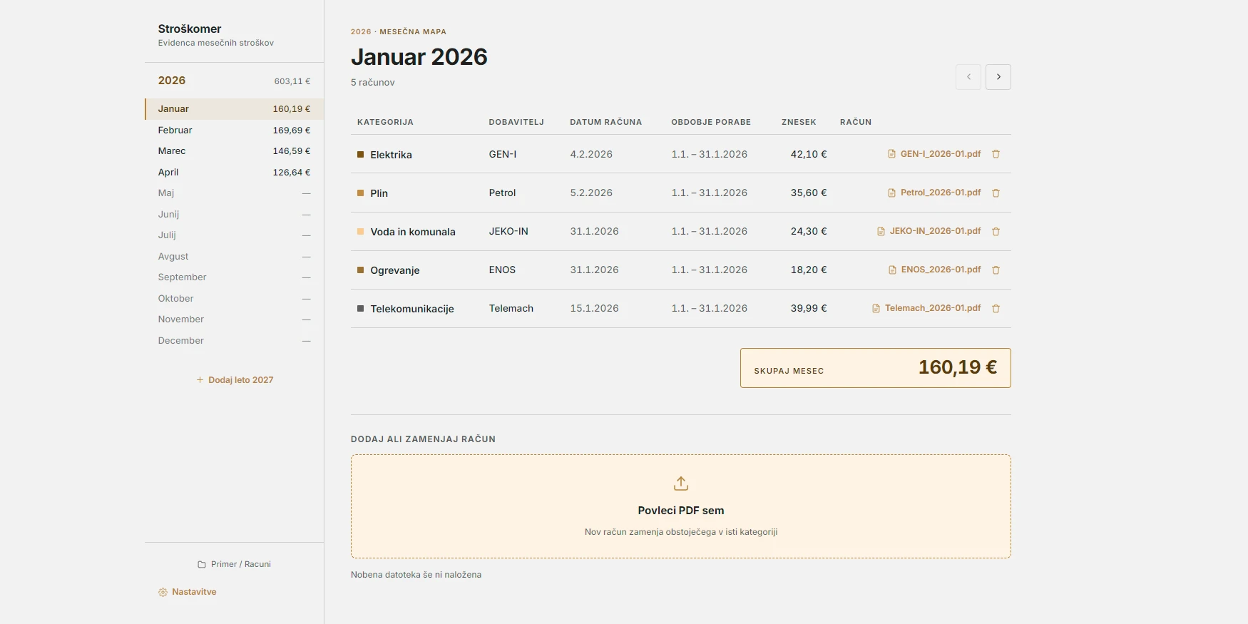Open GEN-I_2026-01.pdf invoice link
1248x624 pixels.
pyautogui.click(x=941, y=154)
